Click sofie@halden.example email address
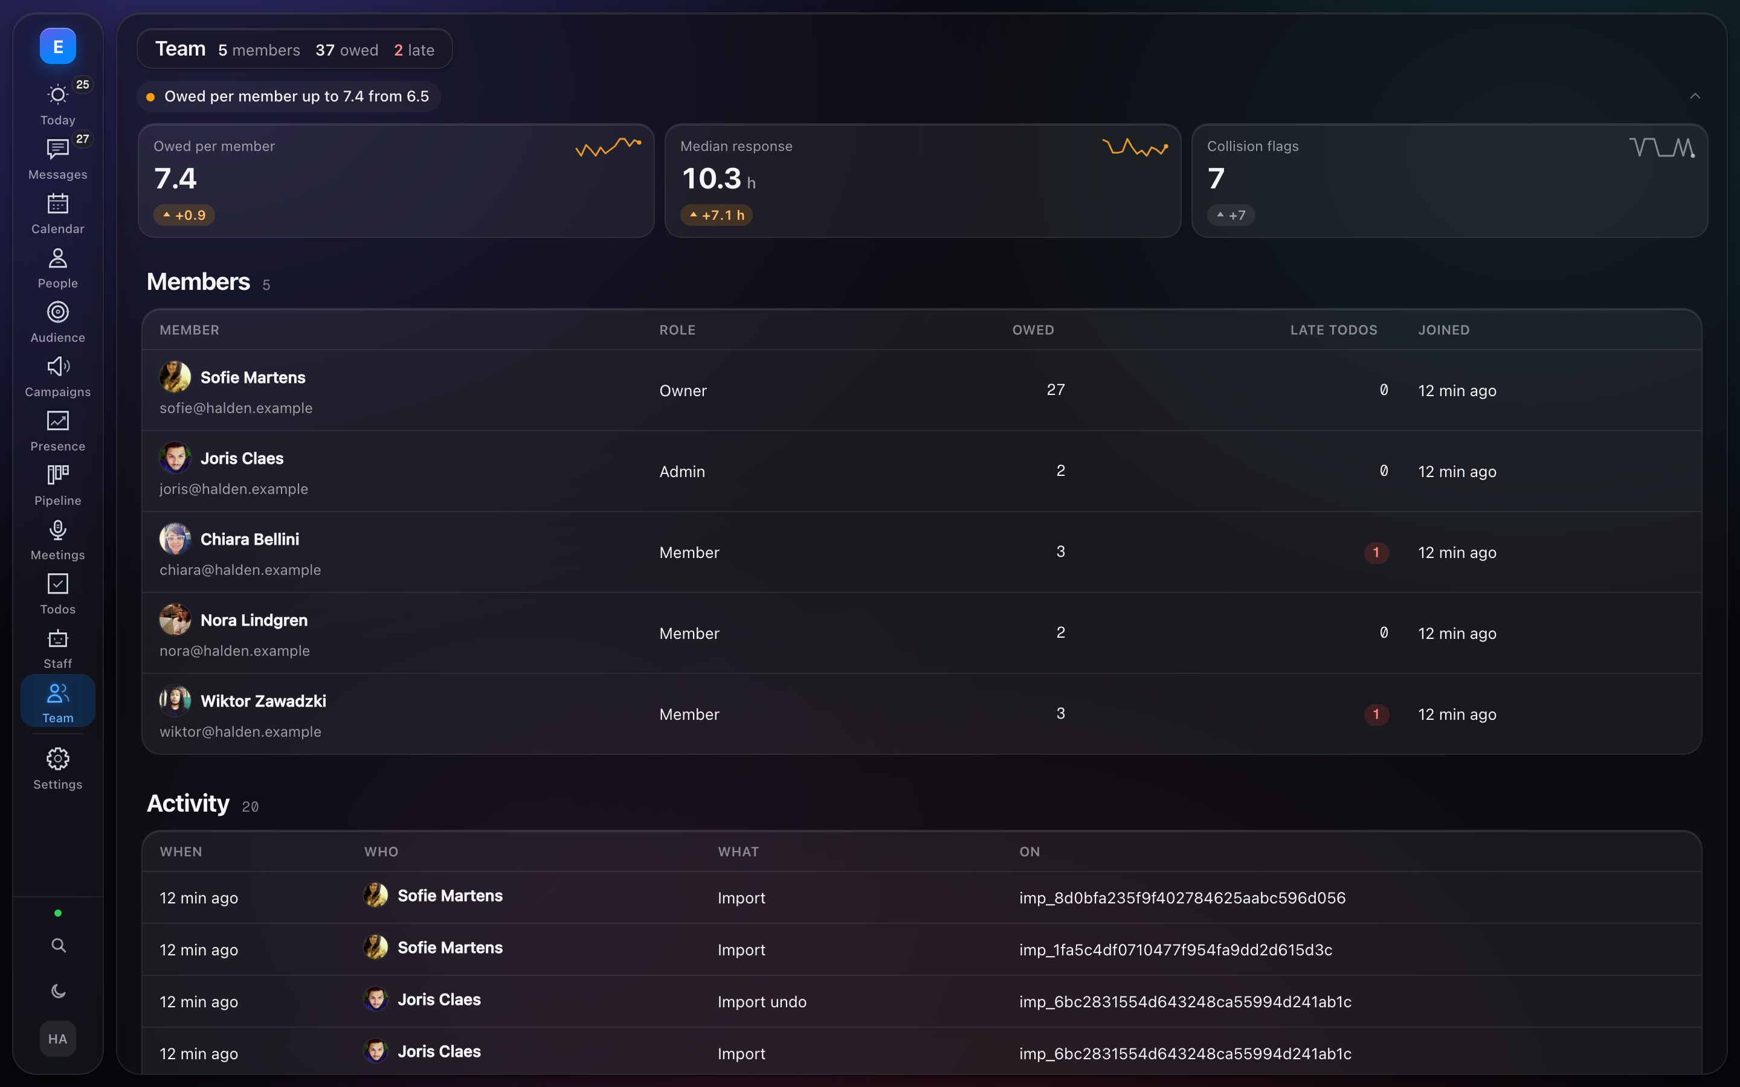 236,408
